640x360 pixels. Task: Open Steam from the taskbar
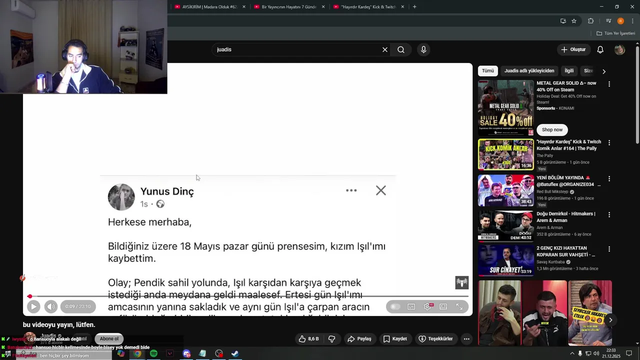pyautogui.click(x=235, y=353)
